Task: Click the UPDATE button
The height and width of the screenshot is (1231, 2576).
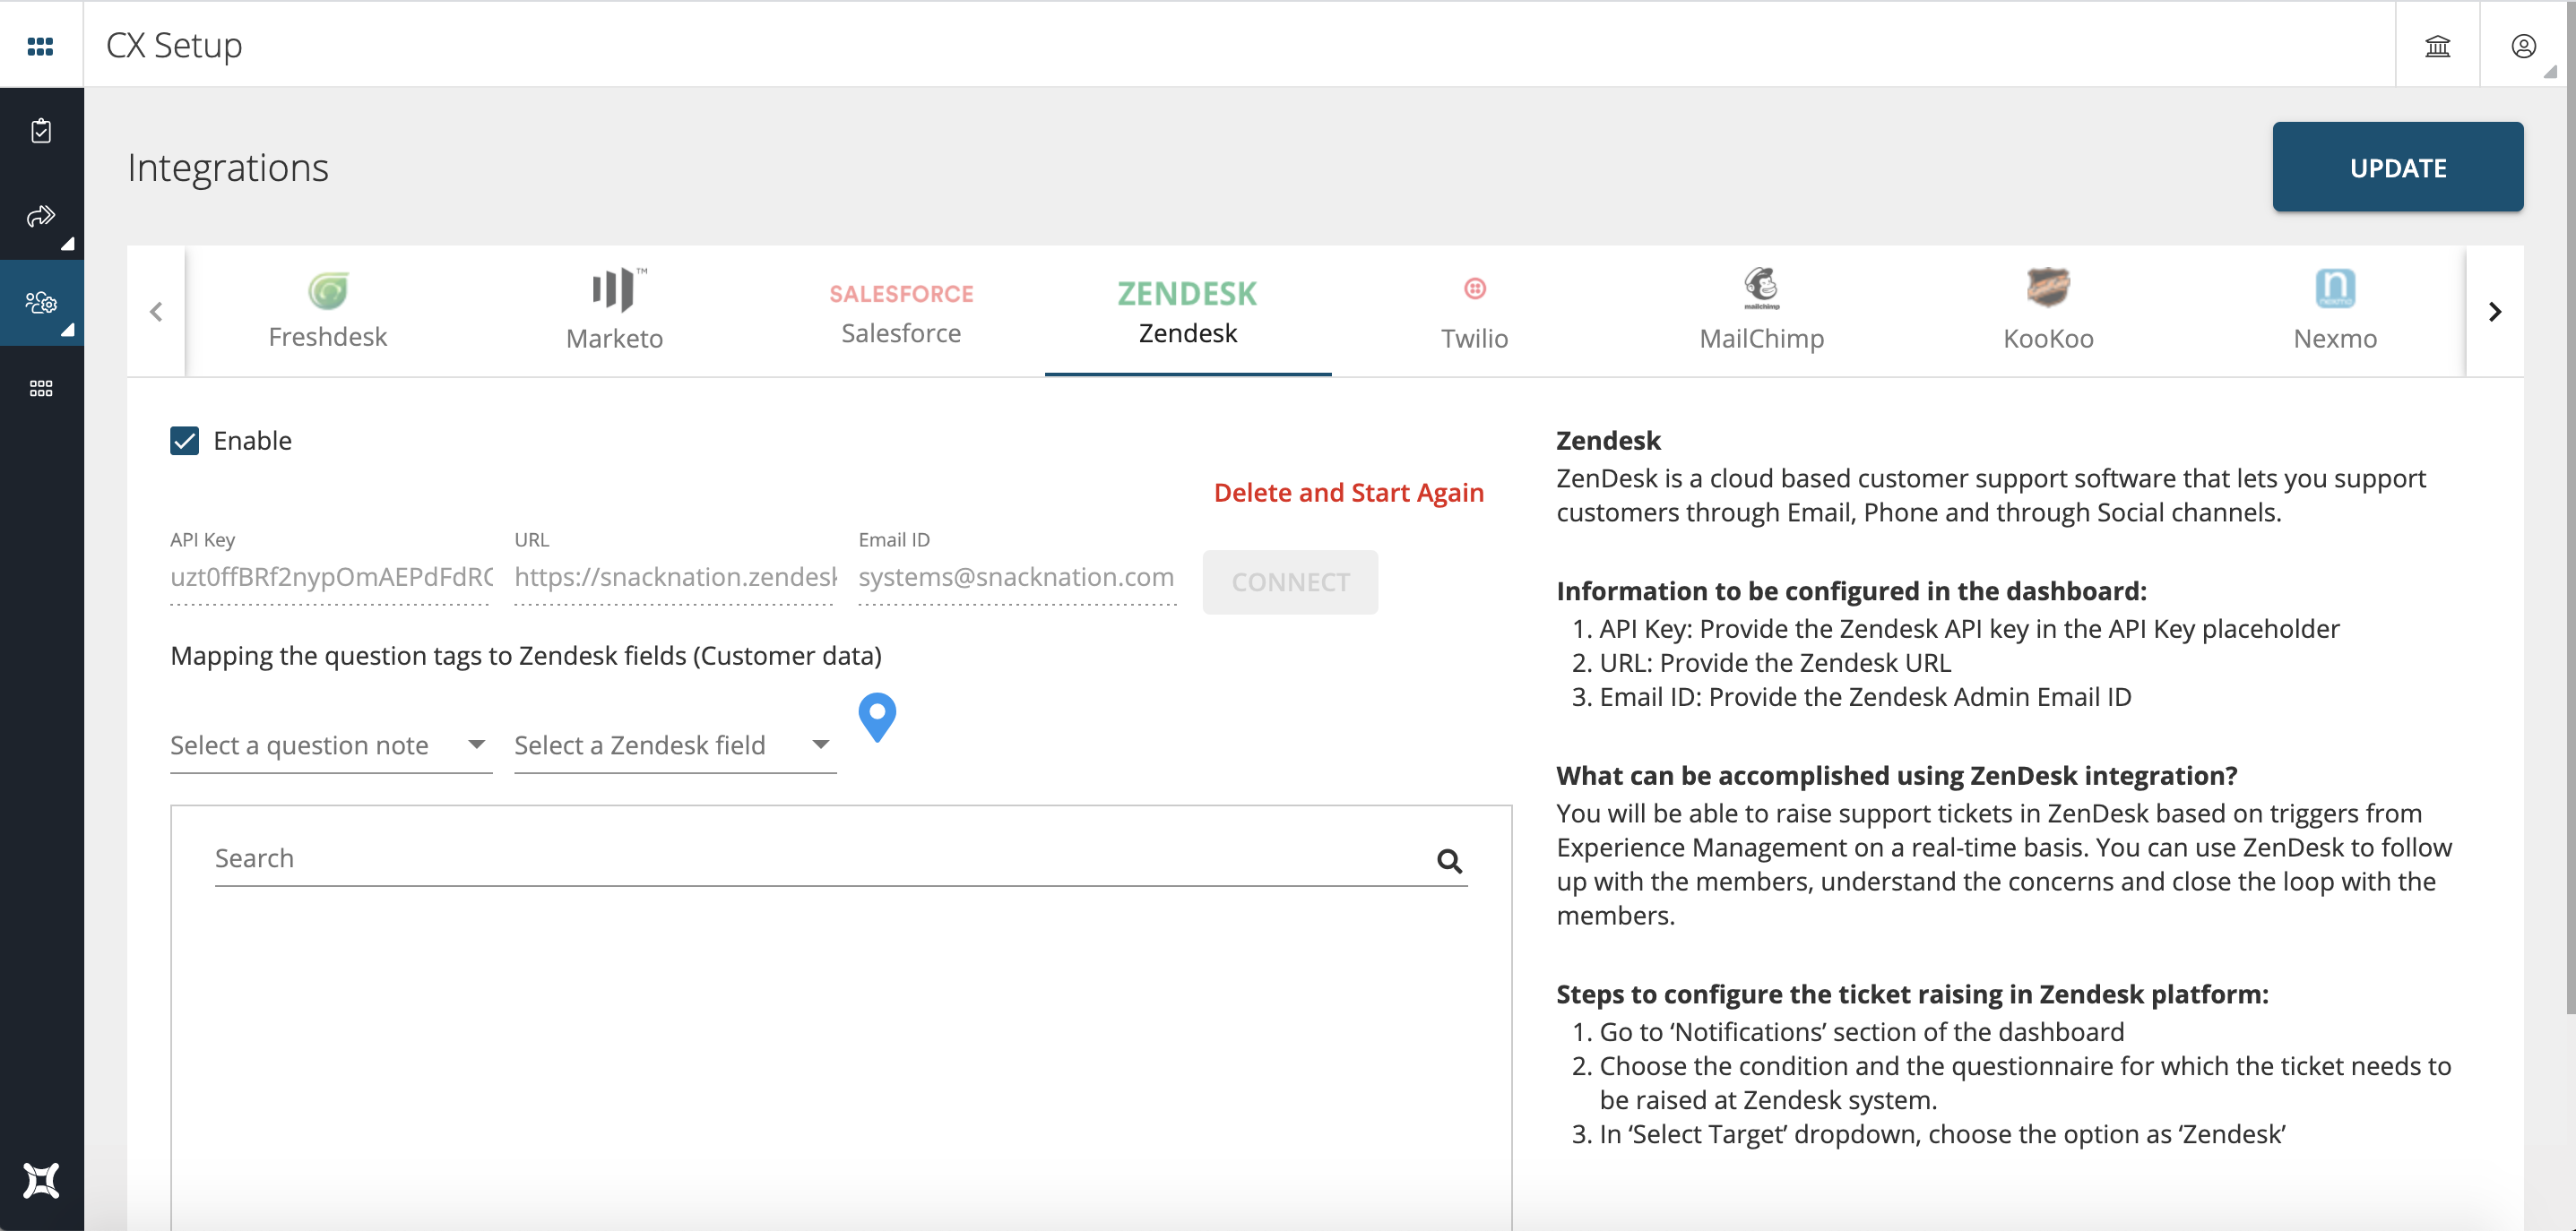Action: [x=2398, y=167]
